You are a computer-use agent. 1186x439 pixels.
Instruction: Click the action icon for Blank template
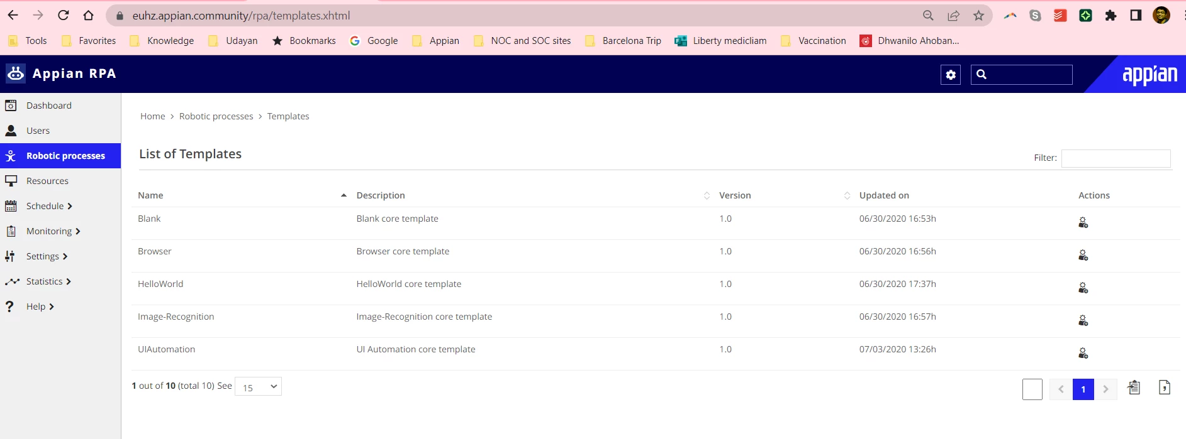click(x=1083, y=222)
